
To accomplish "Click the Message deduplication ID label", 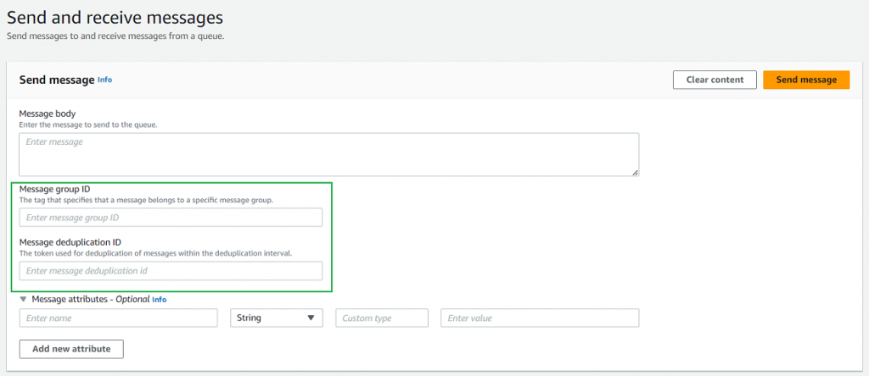I will tap(70, 242).
